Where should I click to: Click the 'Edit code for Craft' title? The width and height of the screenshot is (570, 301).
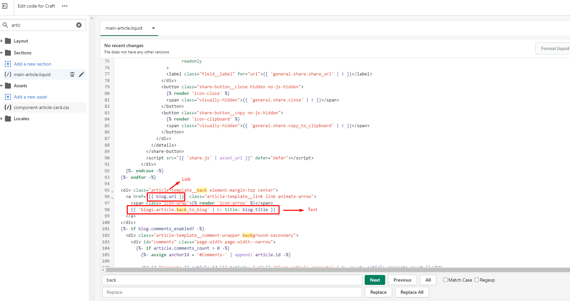(x=36, y=6)
